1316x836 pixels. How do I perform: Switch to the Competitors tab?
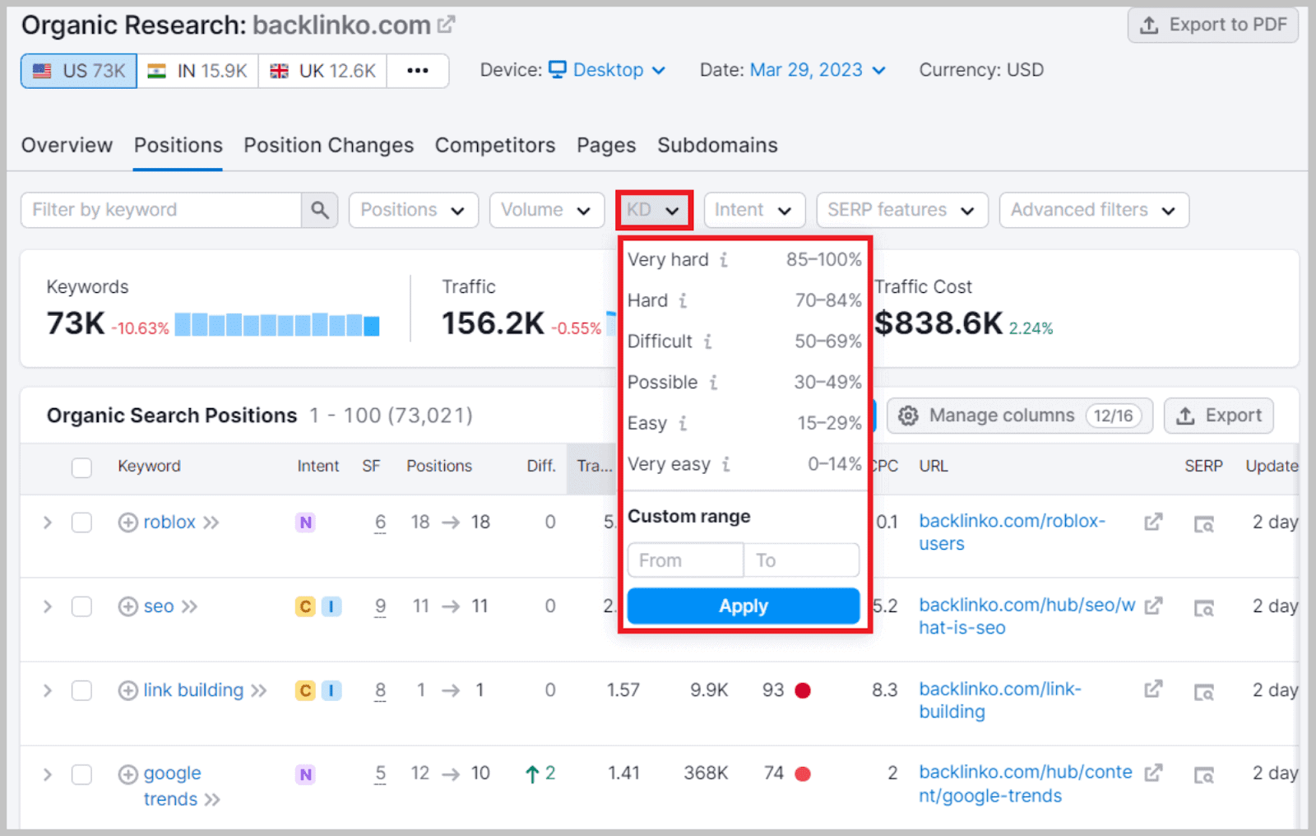click(495, 146)
